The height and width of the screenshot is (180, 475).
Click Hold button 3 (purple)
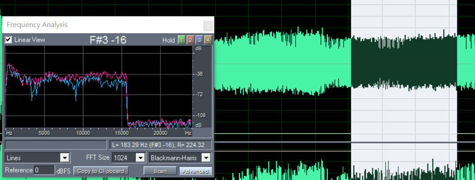click(199, 40)
